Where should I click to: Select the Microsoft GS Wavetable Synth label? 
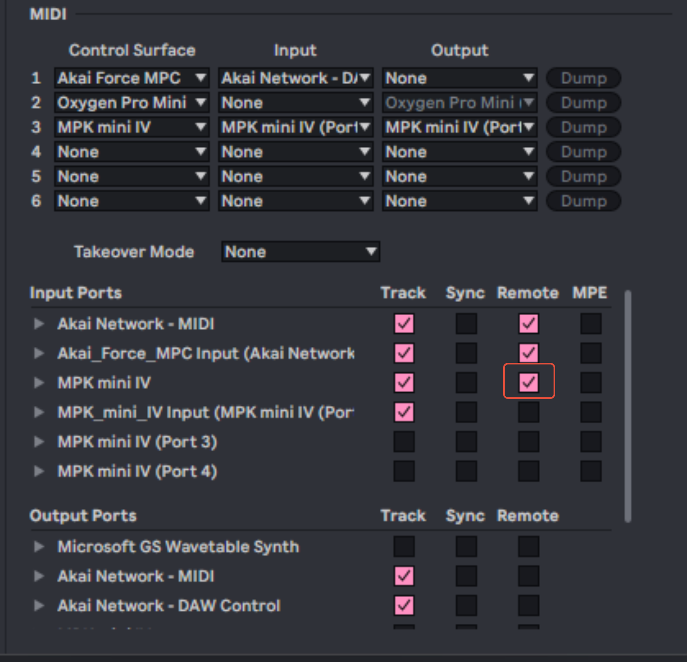[x=178, y=547]
